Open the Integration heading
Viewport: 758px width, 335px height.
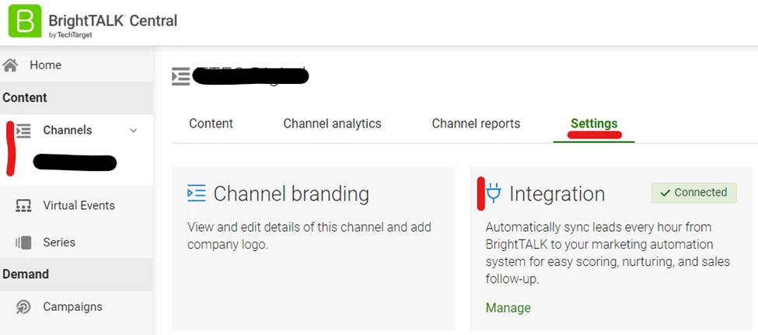[557, 194]
